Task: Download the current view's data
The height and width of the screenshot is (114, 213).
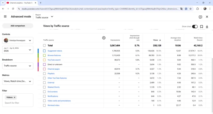Action: tap(207, 27)
